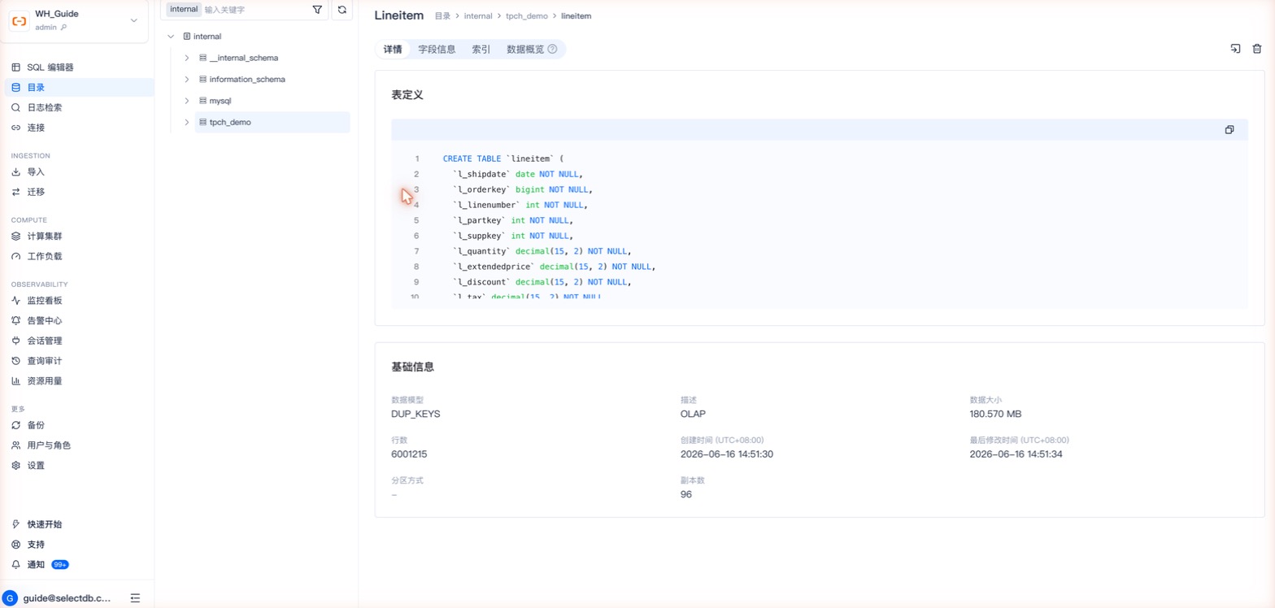
Task: Delete the lineitem table via trash icon
Action: [x=1256, y=49]
